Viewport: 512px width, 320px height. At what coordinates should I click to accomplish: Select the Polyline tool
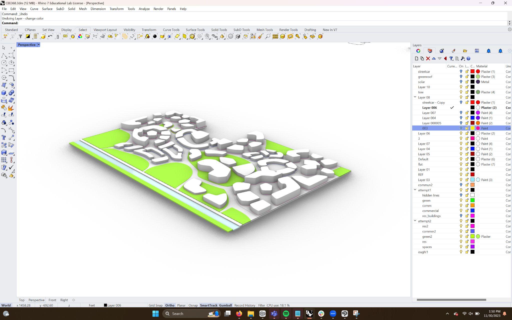pos(4,55)
